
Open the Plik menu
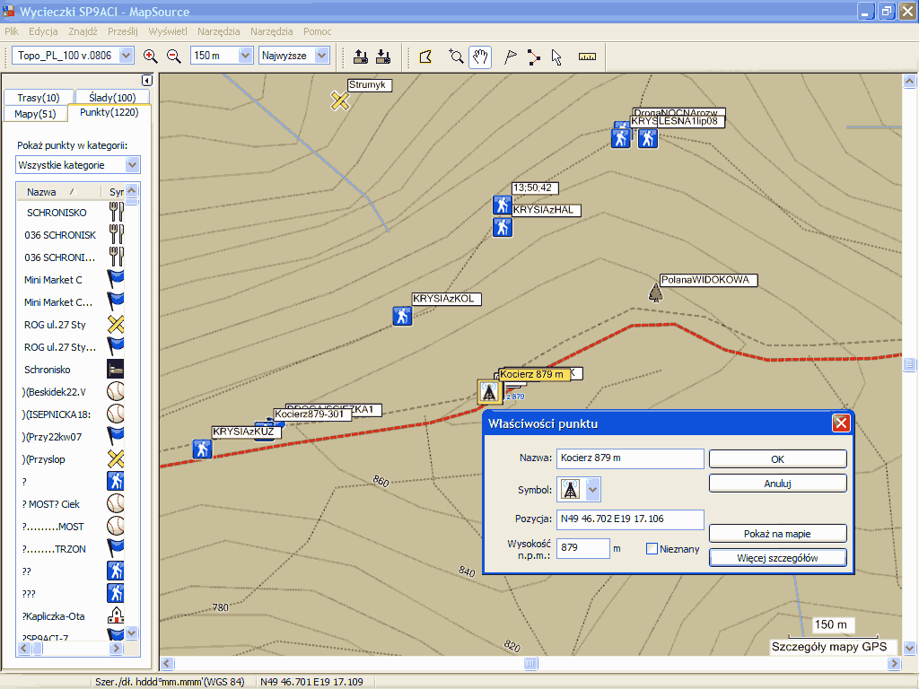coord(12,31)
